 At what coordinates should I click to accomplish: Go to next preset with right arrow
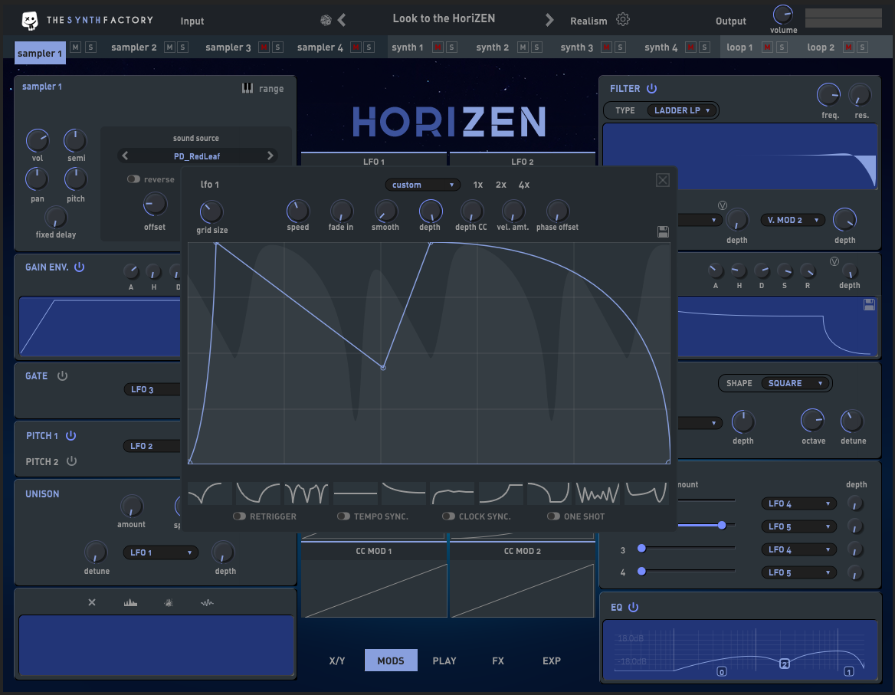point(549,20)
